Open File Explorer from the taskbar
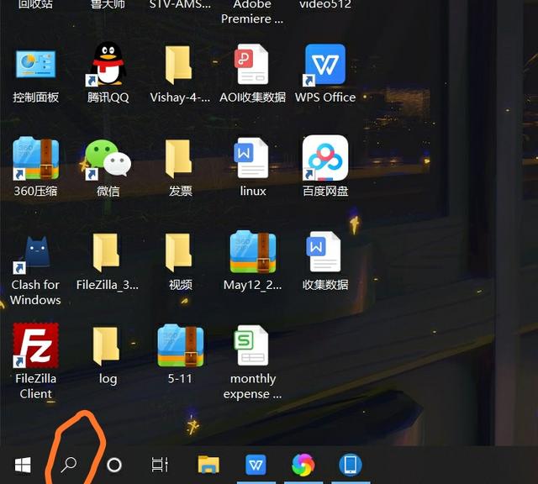 click(208, 465)
